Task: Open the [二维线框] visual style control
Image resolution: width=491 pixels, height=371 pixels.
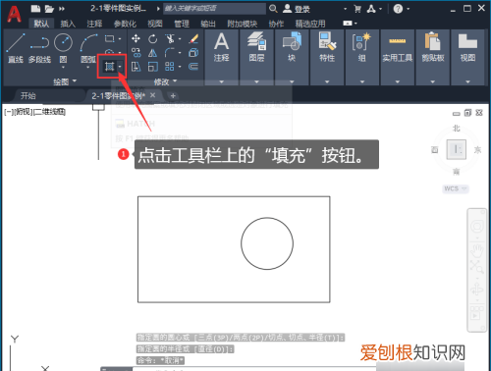Action: (x=50, y=112)
